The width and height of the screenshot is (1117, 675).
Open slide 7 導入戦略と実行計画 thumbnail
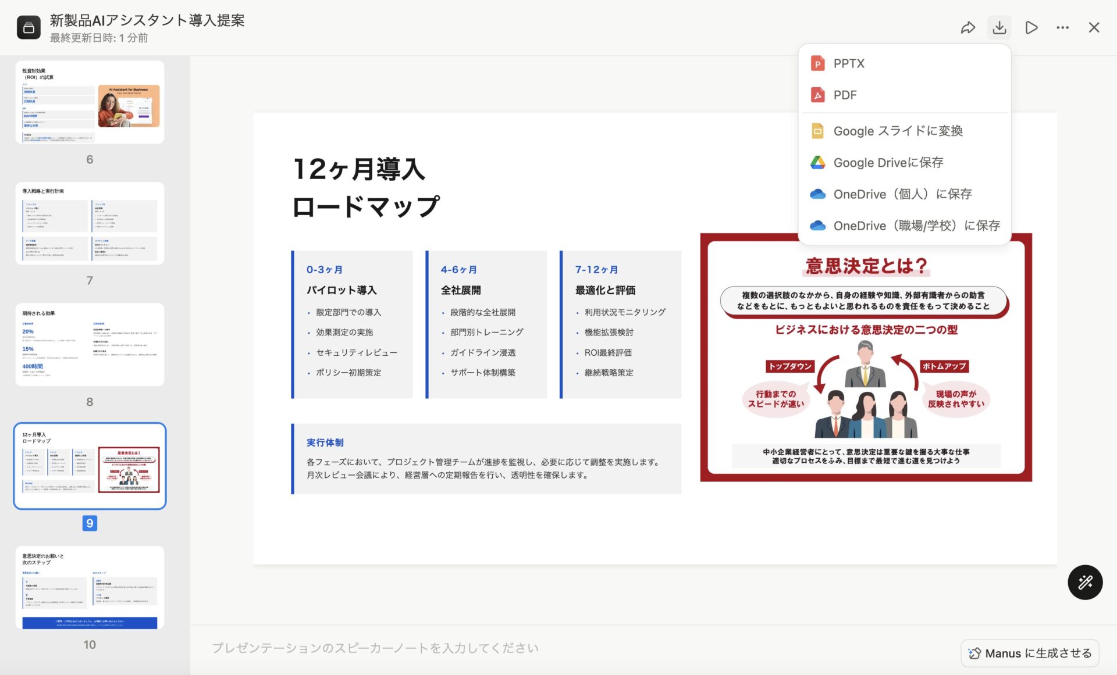(90, 223)
